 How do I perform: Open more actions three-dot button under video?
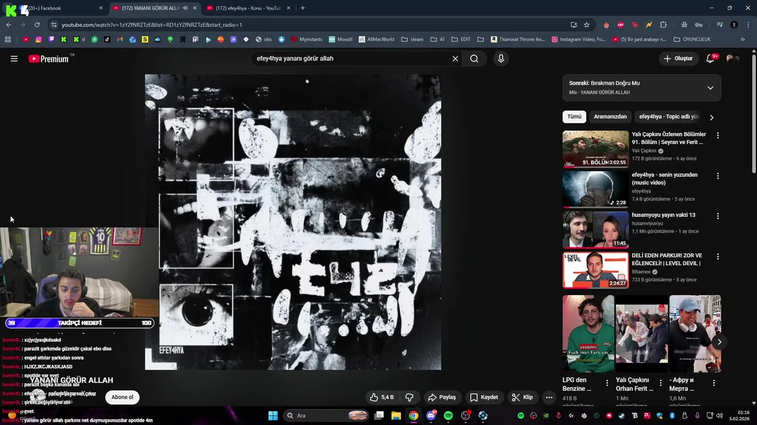tap(549, 397)
